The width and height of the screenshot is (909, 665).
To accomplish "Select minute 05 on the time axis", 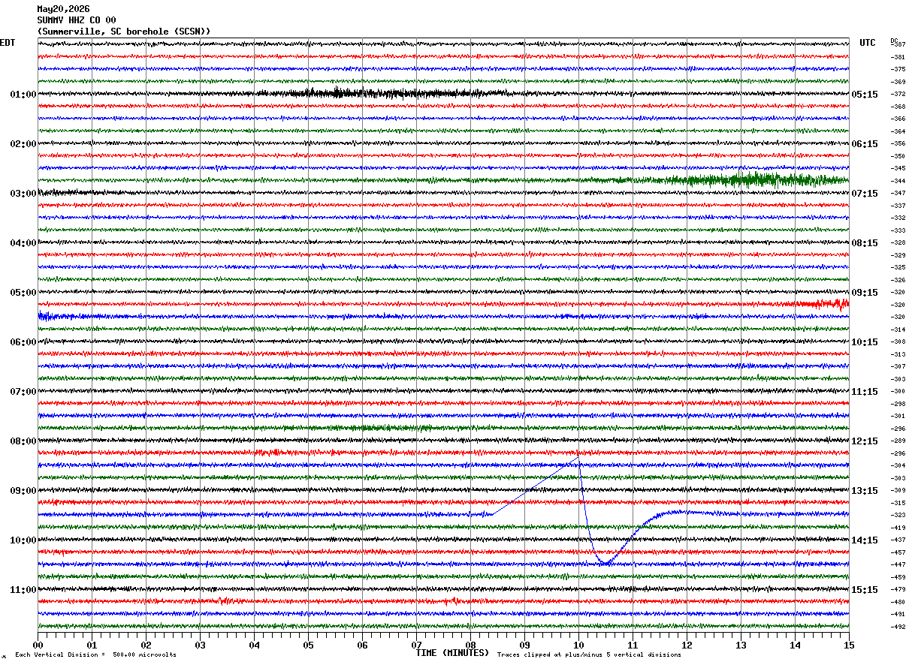I will click(308, 645).
